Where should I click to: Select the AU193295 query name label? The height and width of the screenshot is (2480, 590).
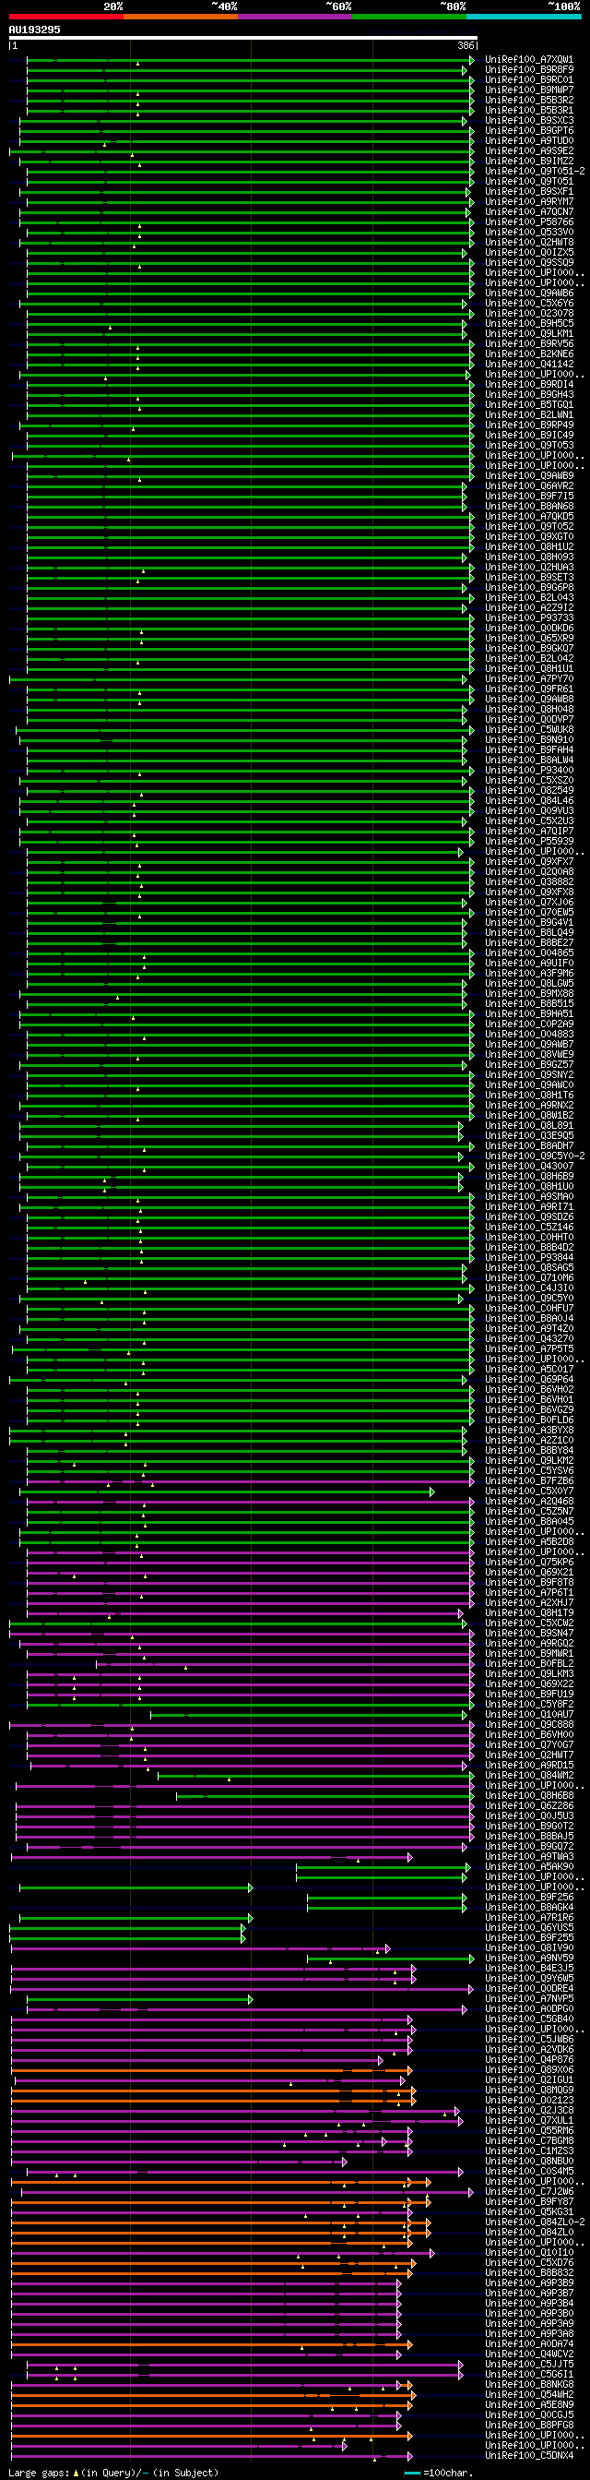[x=35, y=30]
